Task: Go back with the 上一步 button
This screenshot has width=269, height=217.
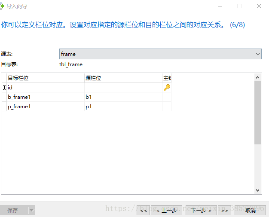Action: 166,210
